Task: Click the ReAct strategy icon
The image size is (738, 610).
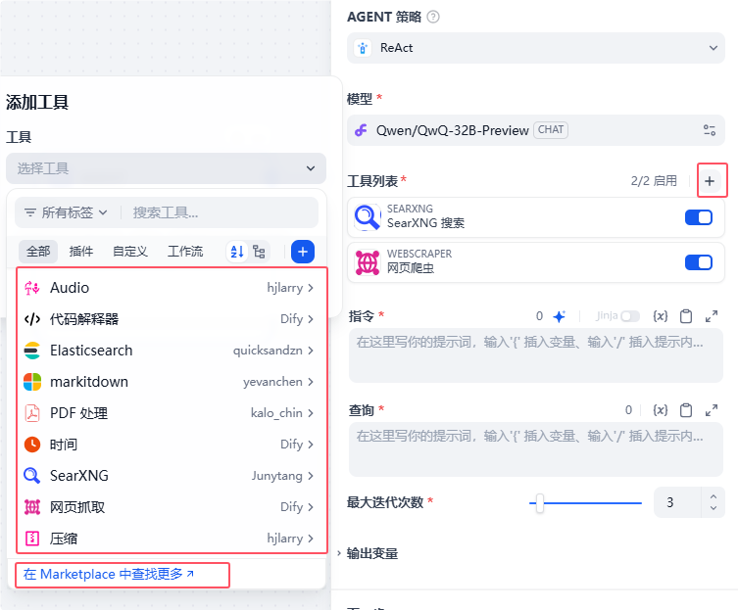Action: [363, 48]
